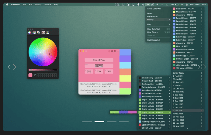Open the Bluetooth status menu
This screenshot has height=135, width=211.
(162, 5)
